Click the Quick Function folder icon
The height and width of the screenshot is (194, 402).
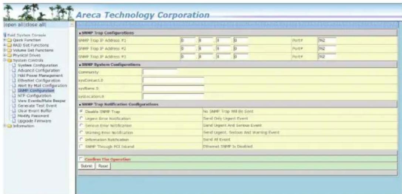10,40
